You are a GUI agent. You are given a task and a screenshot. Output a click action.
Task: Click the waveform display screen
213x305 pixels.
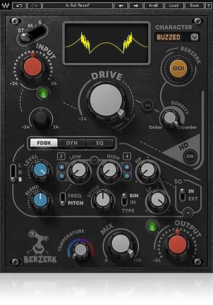point(106,43)
